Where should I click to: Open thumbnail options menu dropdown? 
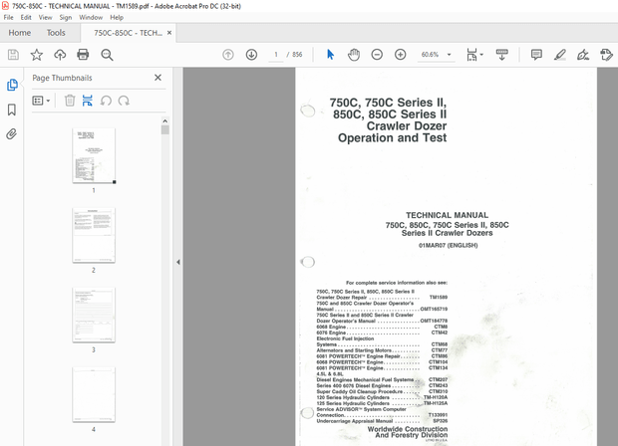click(41, 101)
